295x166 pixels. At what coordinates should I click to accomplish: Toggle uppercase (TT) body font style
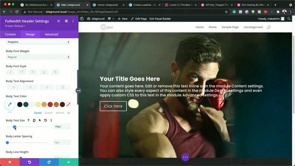coord(22,72)
